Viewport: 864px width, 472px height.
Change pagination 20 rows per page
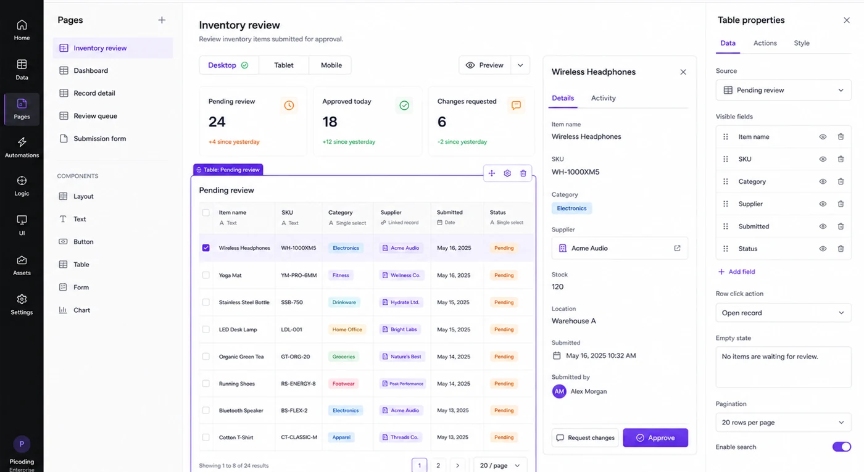783,423
